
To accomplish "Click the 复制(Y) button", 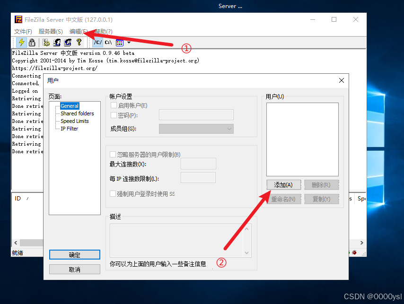I will pos(321,199).
